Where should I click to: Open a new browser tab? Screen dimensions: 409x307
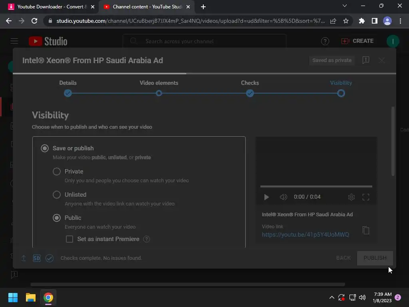[x=203, y=7]
